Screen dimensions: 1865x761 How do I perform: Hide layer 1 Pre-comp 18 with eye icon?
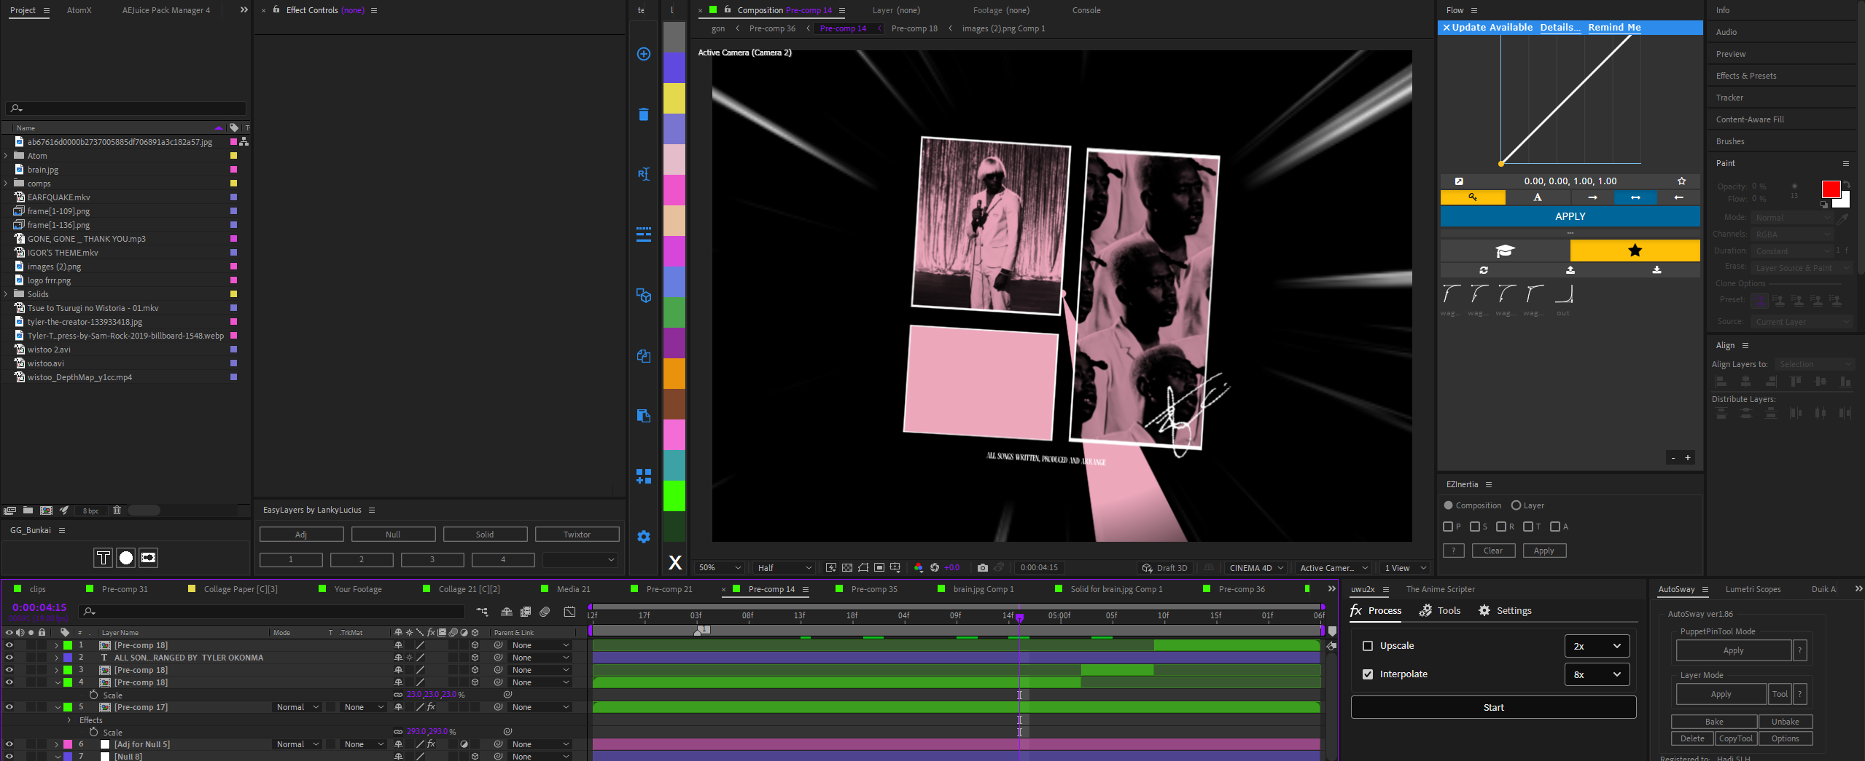tap(9, 645)
